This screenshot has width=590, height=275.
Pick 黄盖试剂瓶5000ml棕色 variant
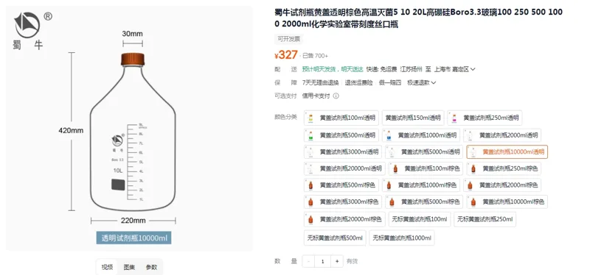coord(424,202)
